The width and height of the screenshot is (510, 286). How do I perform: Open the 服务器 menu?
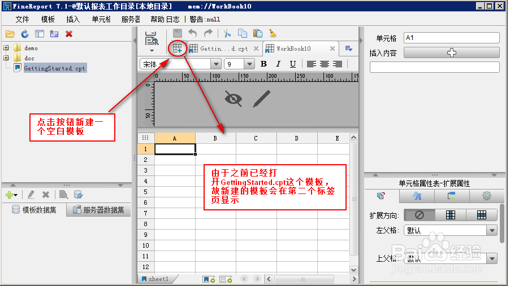(131, 20)
